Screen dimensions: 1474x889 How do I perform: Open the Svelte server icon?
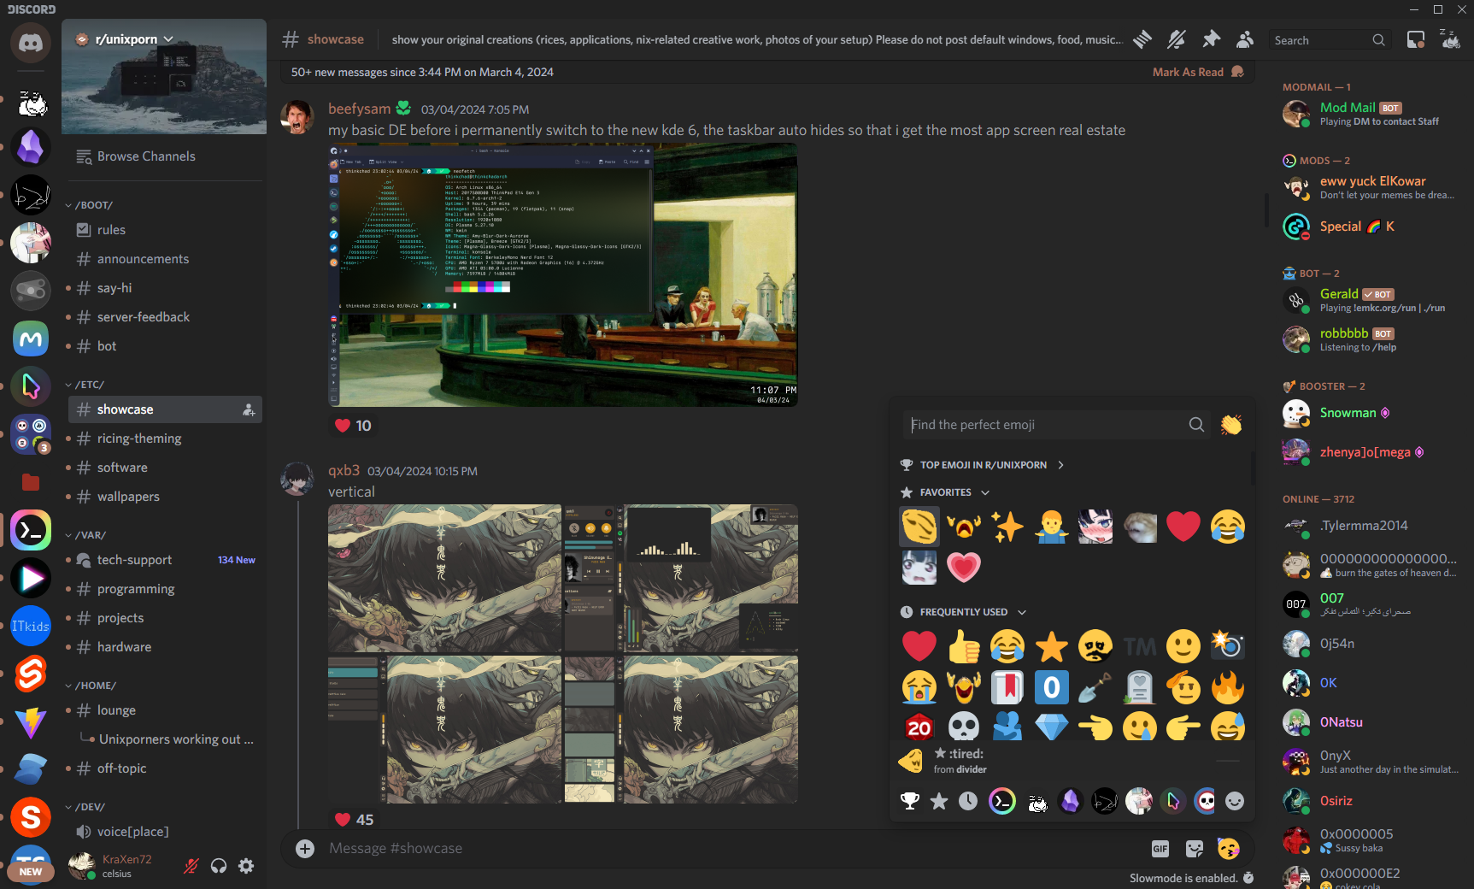(31, 674)
